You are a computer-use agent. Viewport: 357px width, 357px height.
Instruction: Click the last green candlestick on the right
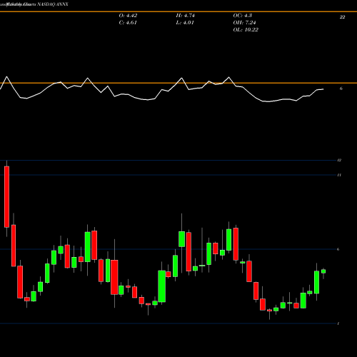coord(323,271)
